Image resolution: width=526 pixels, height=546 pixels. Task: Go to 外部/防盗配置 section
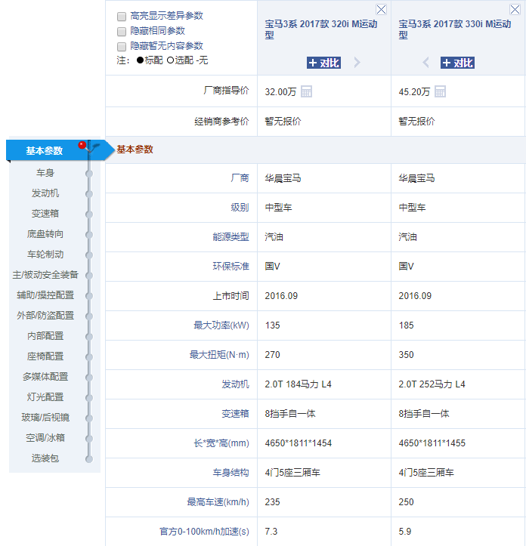coord(45,316)
